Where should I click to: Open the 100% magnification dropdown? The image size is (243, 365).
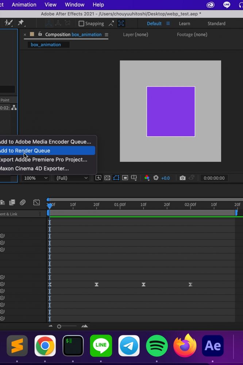click(x=35, y=178)
